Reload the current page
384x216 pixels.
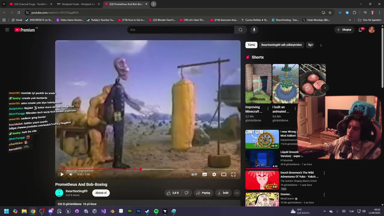coord(19,13)
